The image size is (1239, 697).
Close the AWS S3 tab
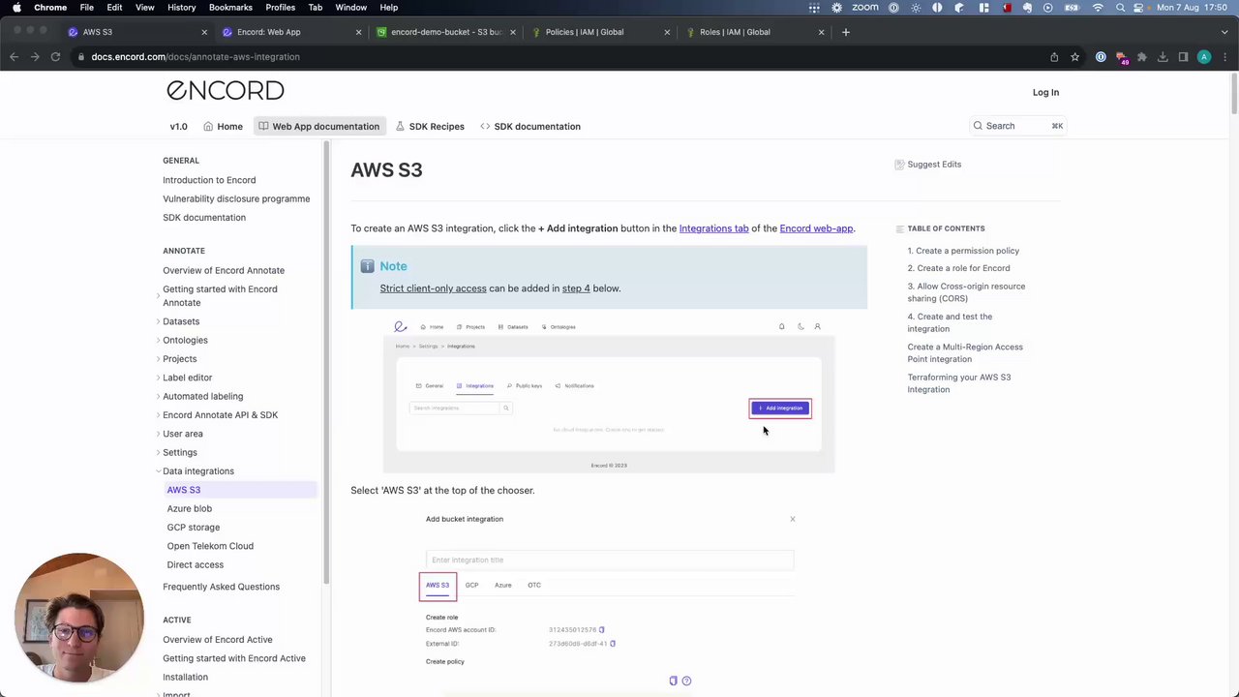coord(204,32)
